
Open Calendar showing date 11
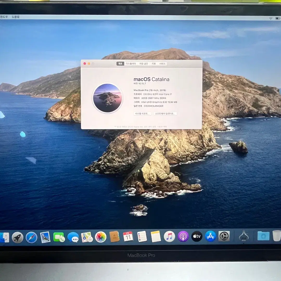click(x=128, y=236)
